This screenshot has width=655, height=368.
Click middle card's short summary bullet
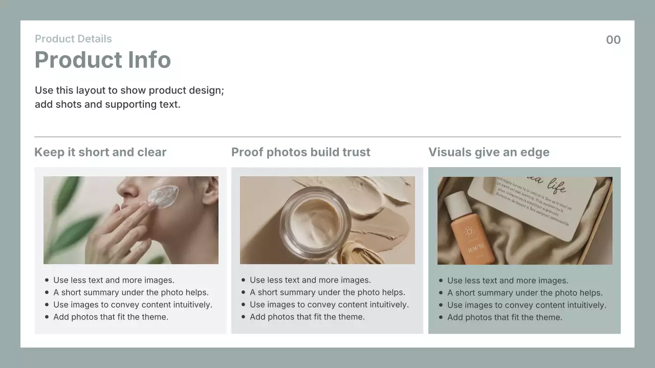click(x=327, y=292)
